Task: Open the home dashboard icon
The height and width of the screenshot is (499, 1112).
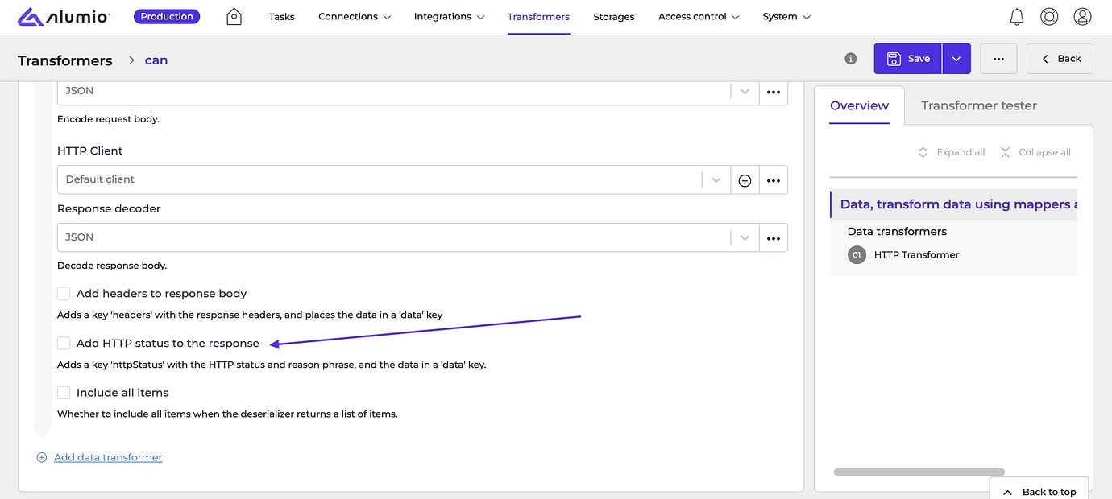Action: 234,16
